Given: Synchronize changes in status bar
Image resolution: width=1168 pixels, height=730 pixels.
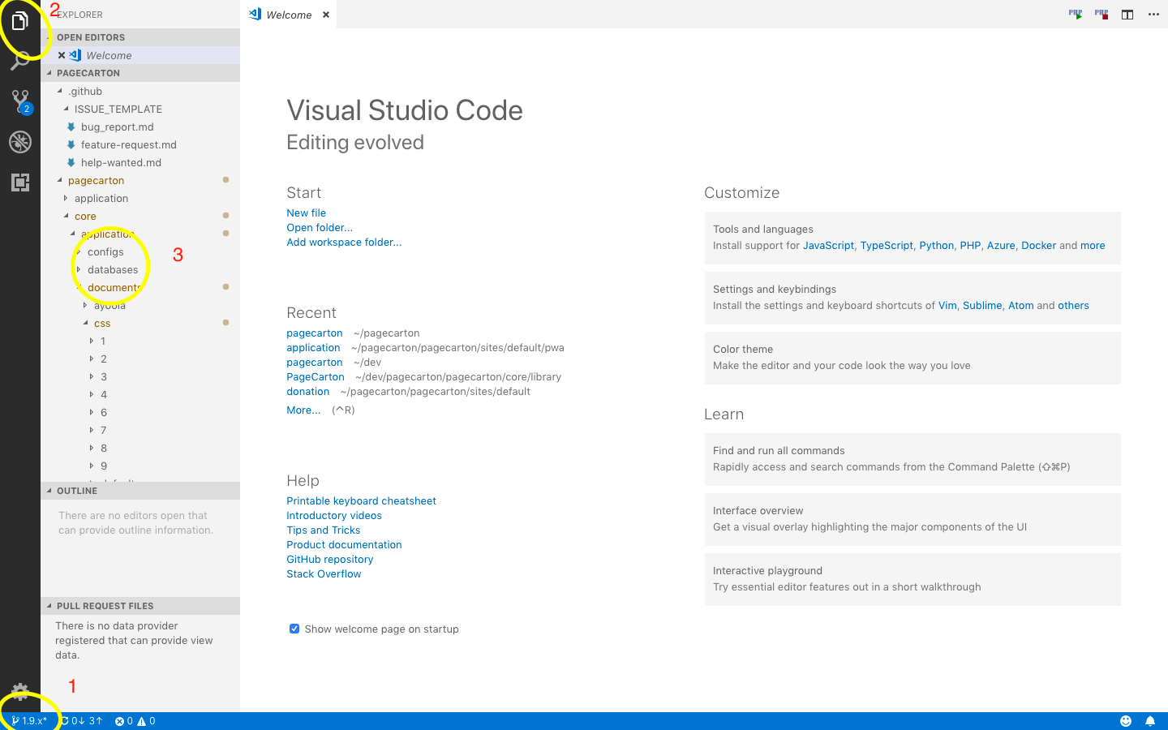Looking at the screenshot, I should tap(82, 721).
